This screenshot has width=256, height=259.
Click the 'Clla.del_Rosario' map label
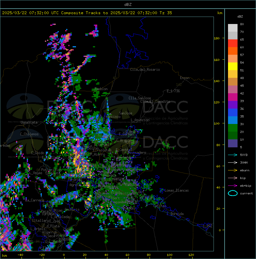[x=145, y=70]
